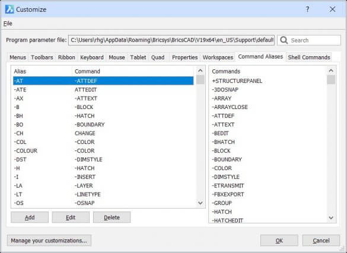This screenshot has width=347, height=253.
Task: Click the alias list scrollbar thumb
Action: click(200, 80)
